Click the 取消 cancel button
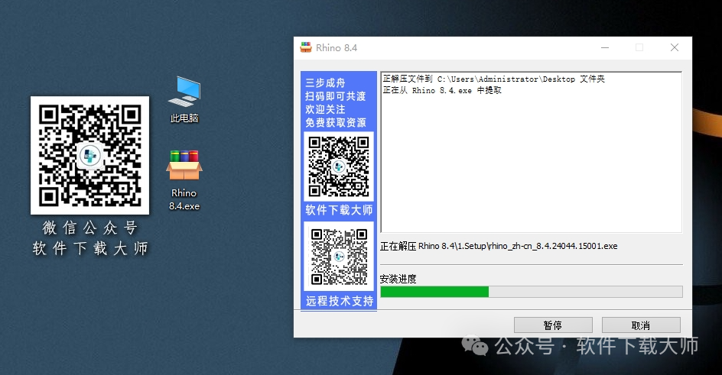The image size is (722, 375). point(641,325)
